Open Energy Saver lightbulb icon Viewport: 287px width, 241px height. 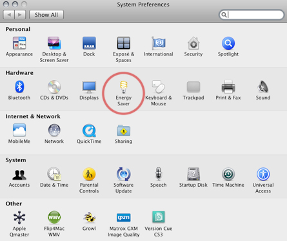tap(123, 87)
